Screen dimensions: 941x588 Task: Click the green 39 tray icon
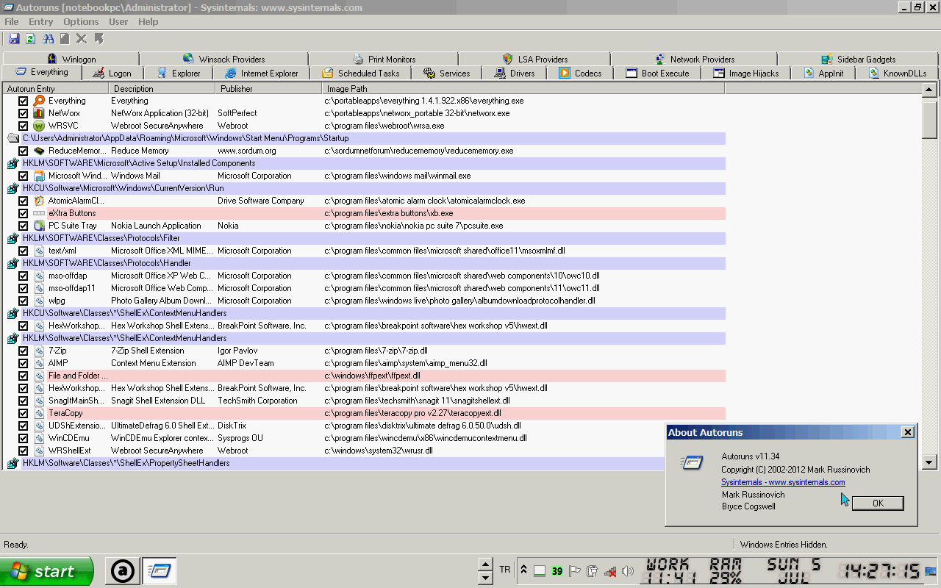(x=557, y=571)
